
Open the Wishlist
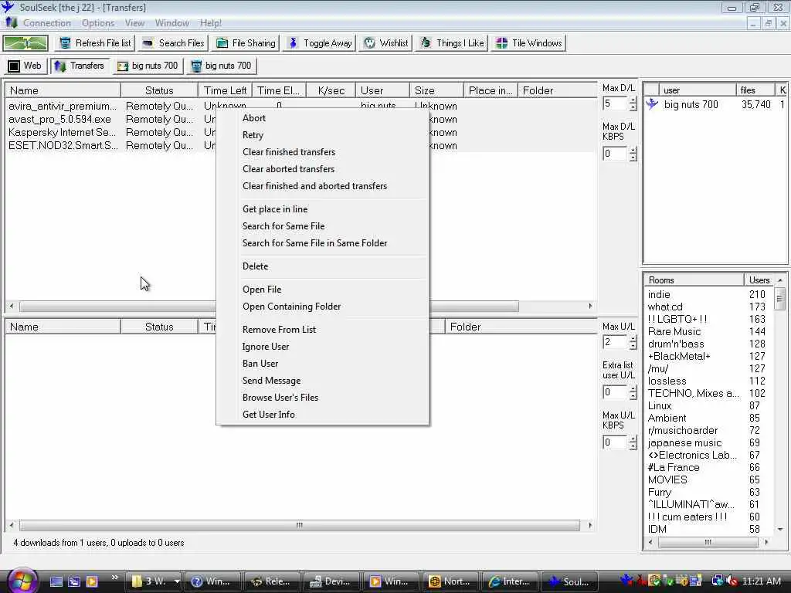pyautogui.click(x=385, y=43)
